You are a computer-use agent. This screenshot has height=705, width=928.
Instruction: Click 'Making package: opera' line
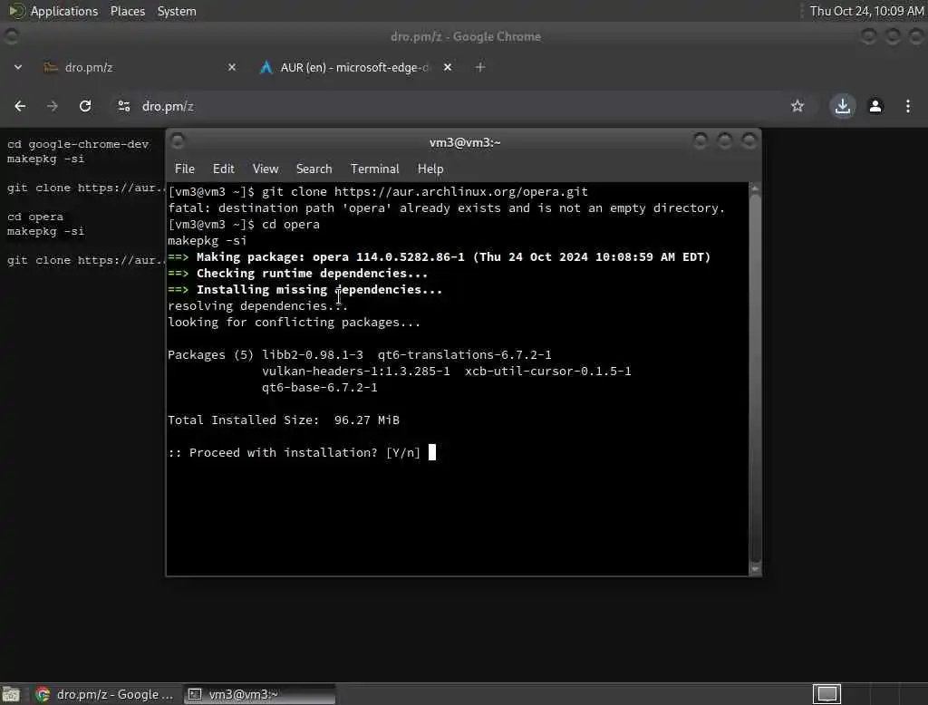pyautogui.click(x=440, y=257)
